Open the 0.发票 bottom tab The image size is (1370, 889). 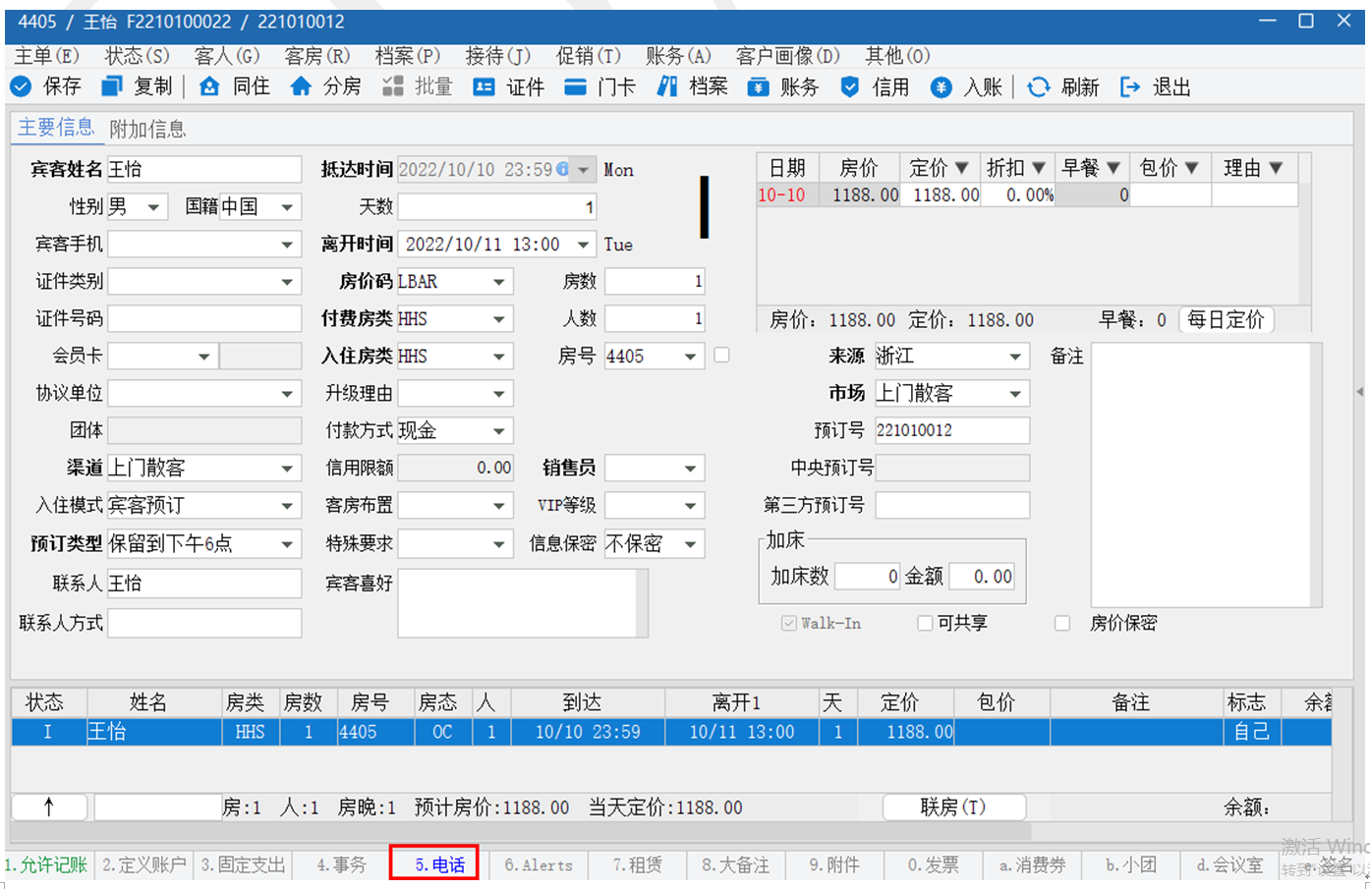pos(933,864)
